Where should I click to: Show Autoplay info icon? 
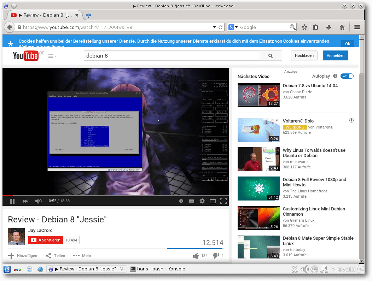pos(335,76)
